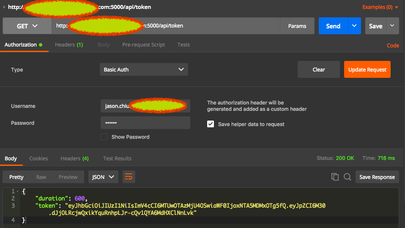The image size is (405, 228).
Task: Open the JSON format dropdown
Action: pos(103,177)
